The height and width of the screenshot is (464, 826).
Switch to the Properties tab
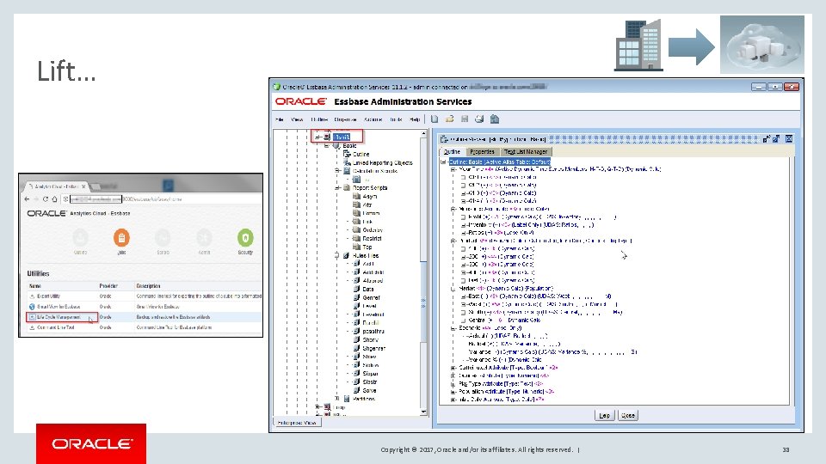(x=482, y=151)
